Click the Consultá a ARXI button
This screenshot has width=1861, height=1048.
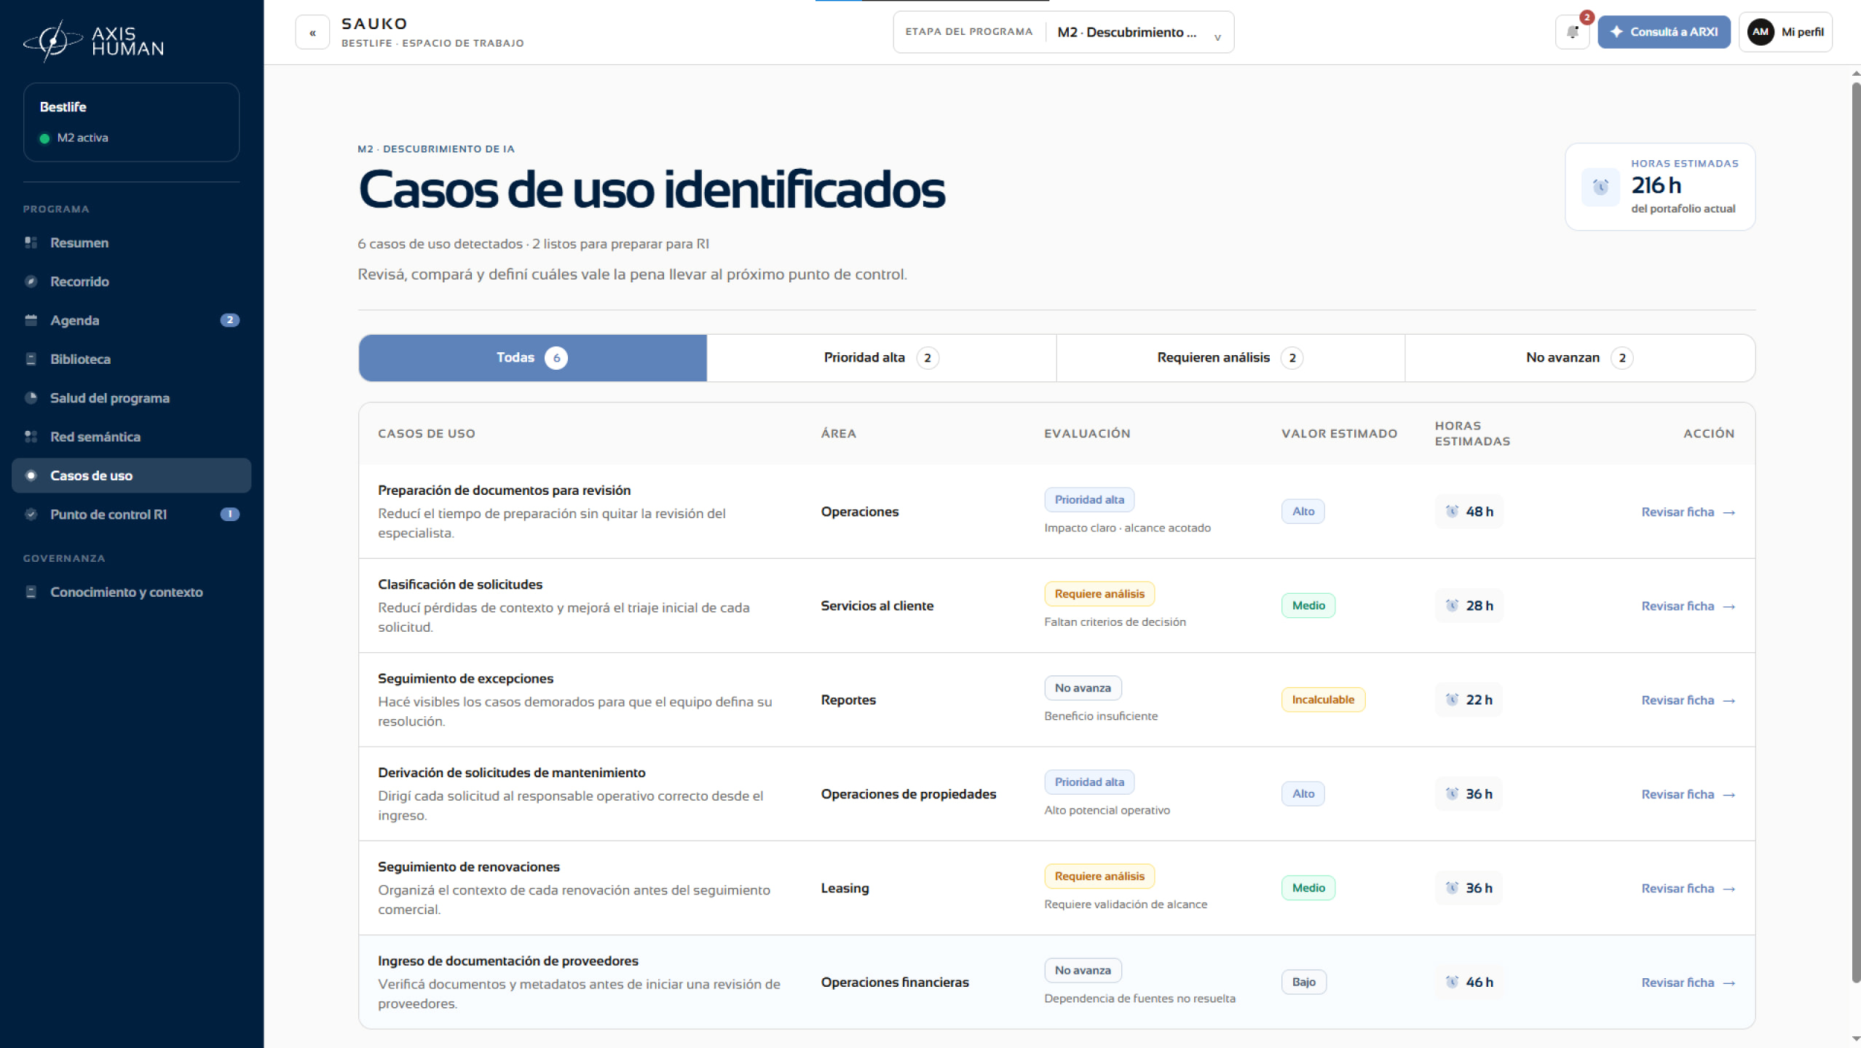tap(1664, 32)
